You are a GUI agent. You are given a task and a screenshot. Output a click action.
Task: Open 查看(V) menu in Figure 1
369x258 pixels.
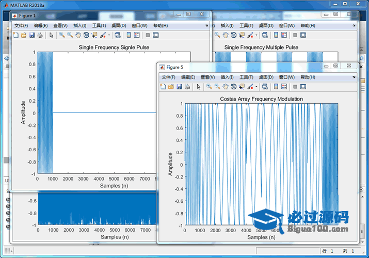[x=60, y=26]
